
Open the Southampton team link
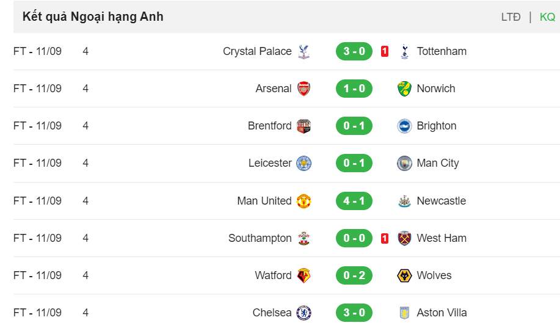coord(260,238)
